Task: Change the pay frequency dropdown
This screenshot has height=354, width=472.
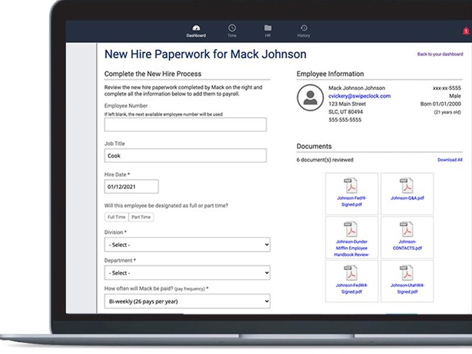Action: point(186,301)
